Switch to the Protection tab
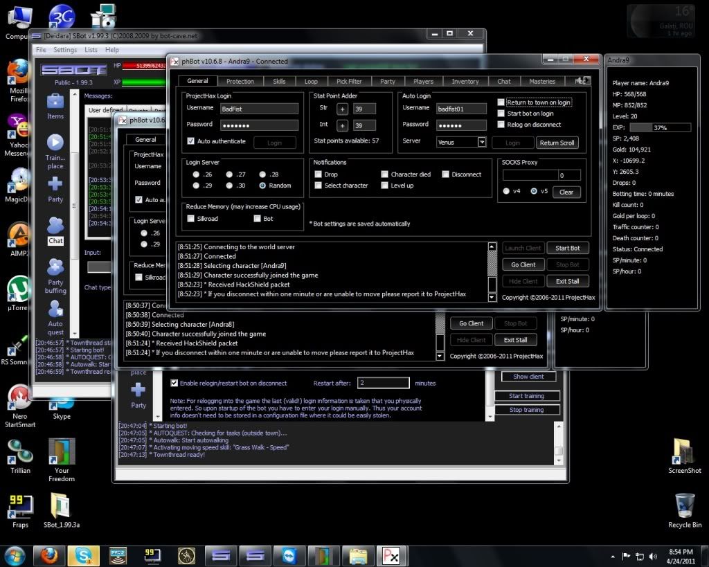709x567 pixels. click(x=240, y=82)
